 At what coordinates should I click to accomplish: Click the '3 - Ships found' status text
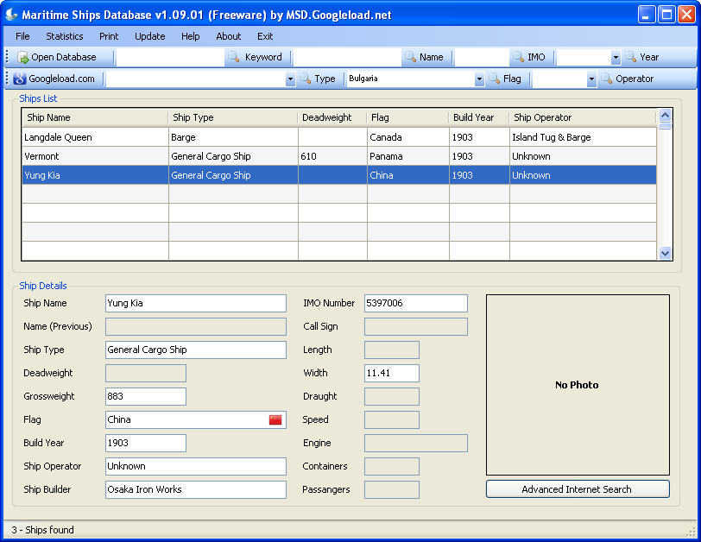click(x=43, y=530)
